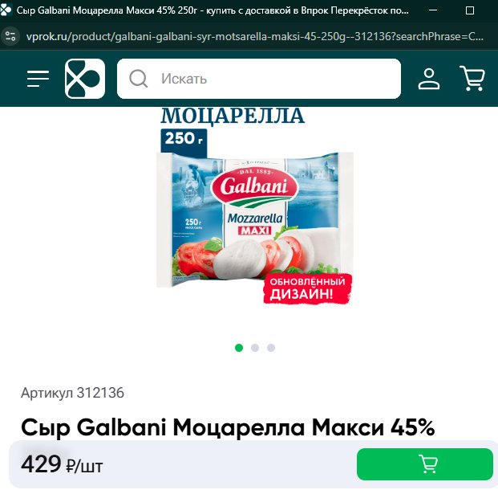Click the Perekrestok clover logo
This screenshot has height=490, width=498.
[x=85, y=79]
